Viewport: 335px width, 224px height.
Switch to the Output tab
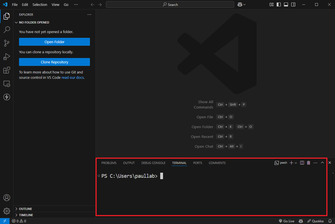point(129,163)
